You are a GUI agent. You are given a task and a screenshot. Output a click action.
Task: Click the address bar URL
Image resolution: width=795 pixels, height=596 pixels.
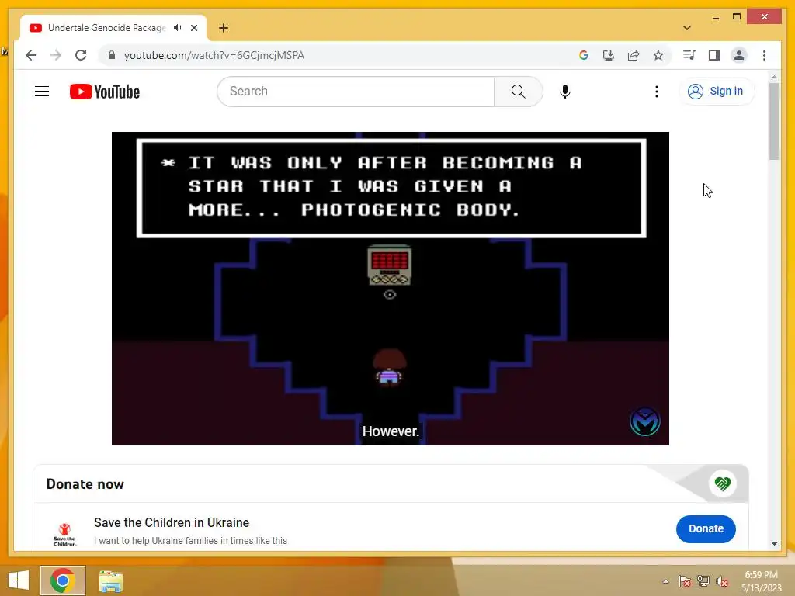pyautogui.click(x=214, y=55)
